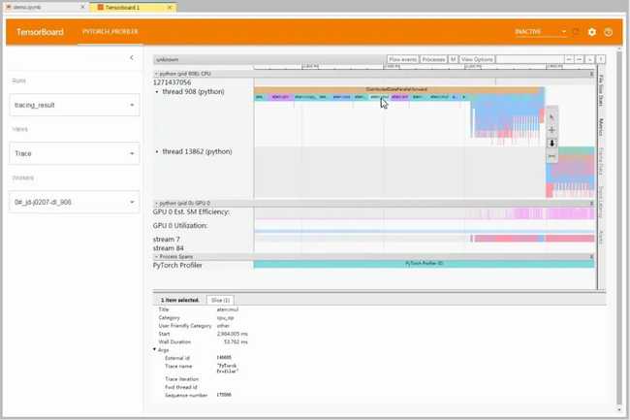Activate the zoom tool with down arrow
630x420 pixels.
(551, 143)
